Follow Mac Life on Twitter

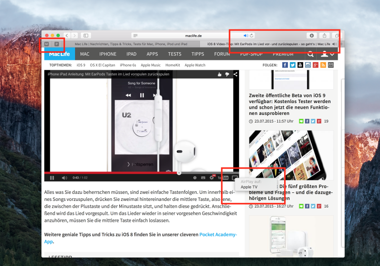[x=293, y=65]
